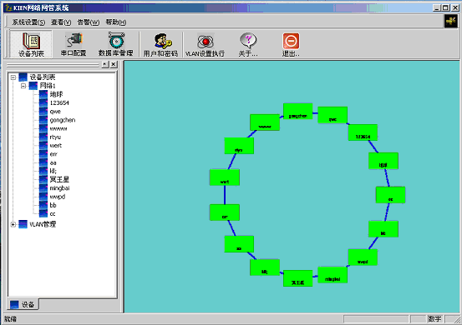The height and width of the screenshot is (325, 462).
Task: Collapse the 设备列表 root tree node
Action: (13, 77)
